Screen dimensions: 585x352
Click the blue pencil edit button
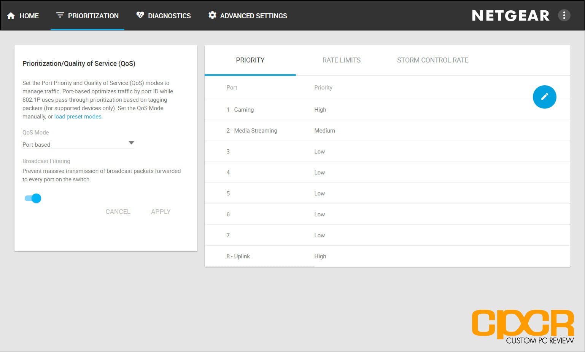(x=544, y=97)
